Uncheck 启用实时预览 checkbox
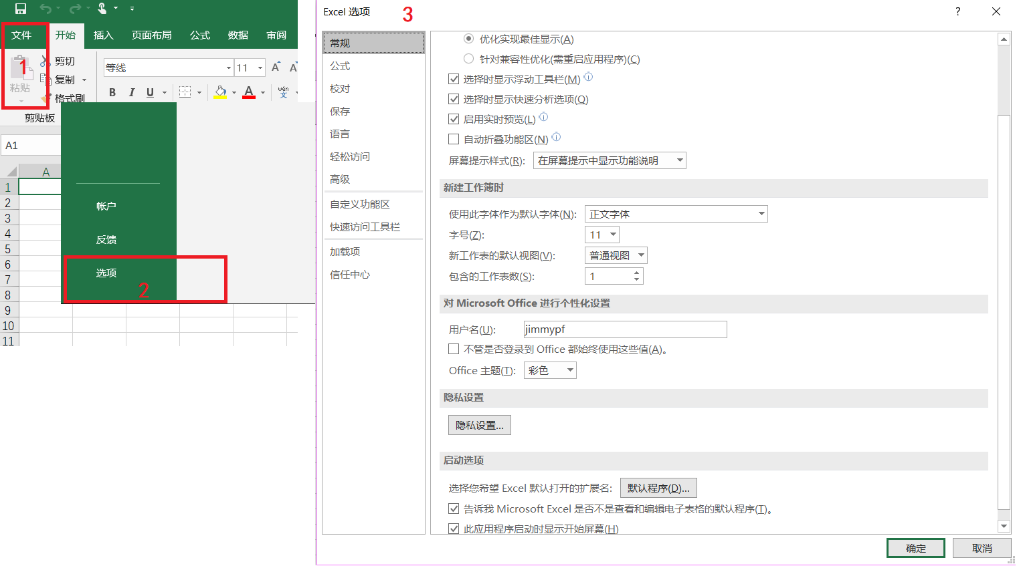 point(454,119)
